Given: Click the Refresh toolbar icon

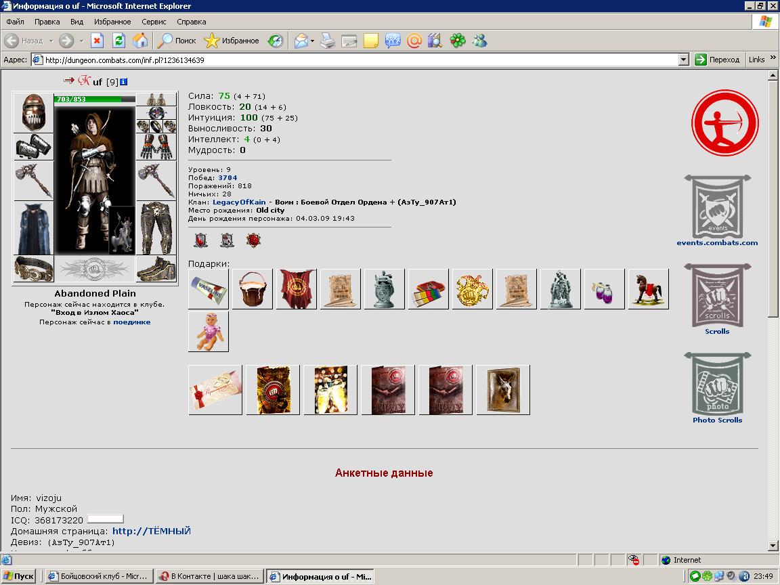Looking at the screenshot, I should click(118, 41).
